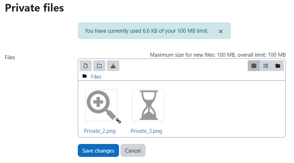The width and height of the screenshot is (294, 163).
Task: Click the chain-link alias icon on Private_2.png
Action: point(118,121)
